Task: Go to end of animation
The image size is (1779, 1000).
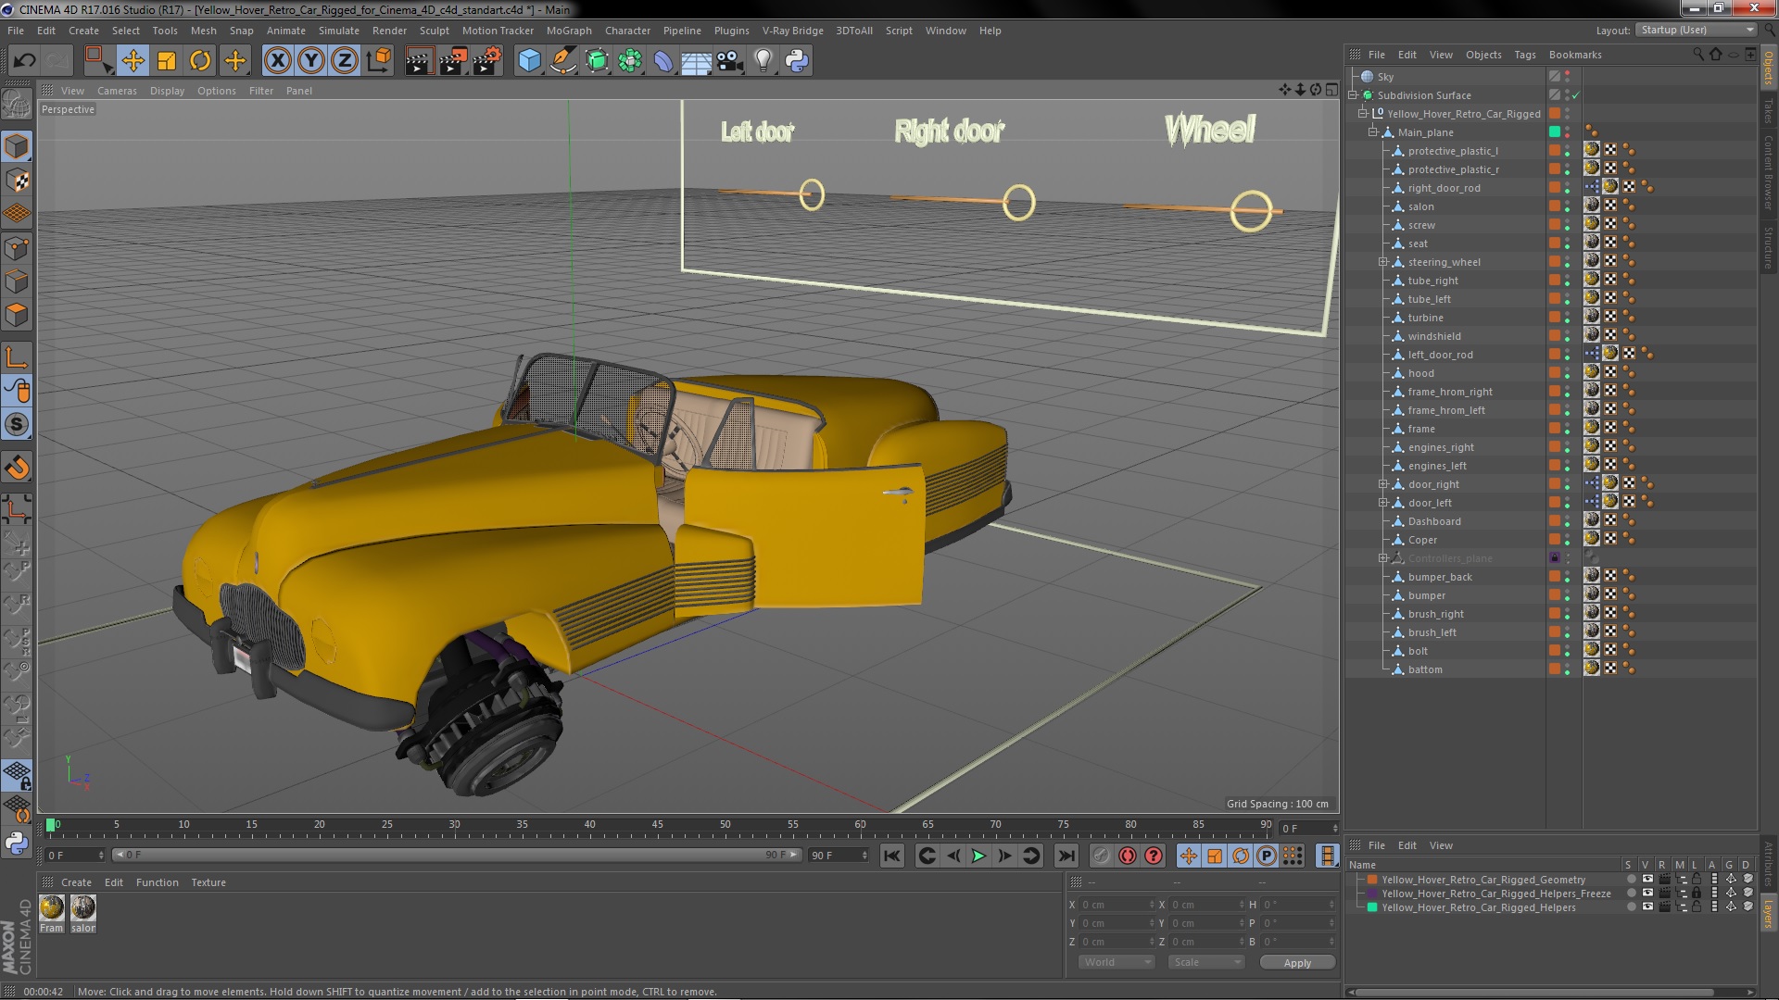Action: tap(1066, 856)
